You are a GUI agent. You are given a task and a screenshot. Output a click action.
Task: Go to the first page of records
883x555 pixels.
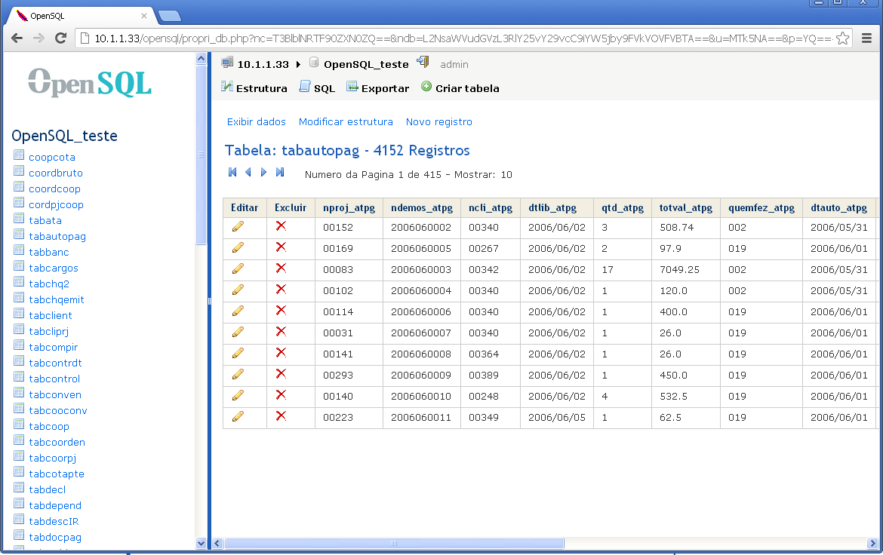[x=232, y=172]
